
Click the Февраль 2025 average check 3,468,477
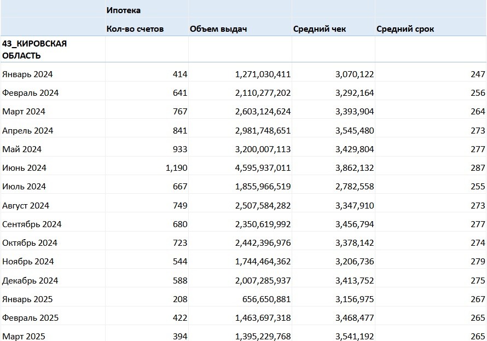354,317
